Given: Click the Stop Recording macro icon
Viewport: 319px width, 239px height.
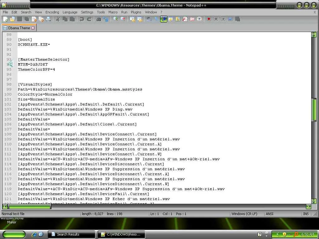Looking at the screenshot, I should pyautogui.click(x=216, y=19).
